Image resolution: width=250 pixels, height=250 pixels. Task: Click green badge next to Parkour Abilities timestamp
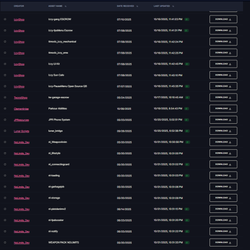point(186,109)
